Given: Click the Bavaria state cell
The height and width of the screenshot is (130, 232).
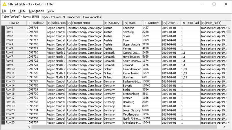Looking at the screenshot, I should 132,85.
